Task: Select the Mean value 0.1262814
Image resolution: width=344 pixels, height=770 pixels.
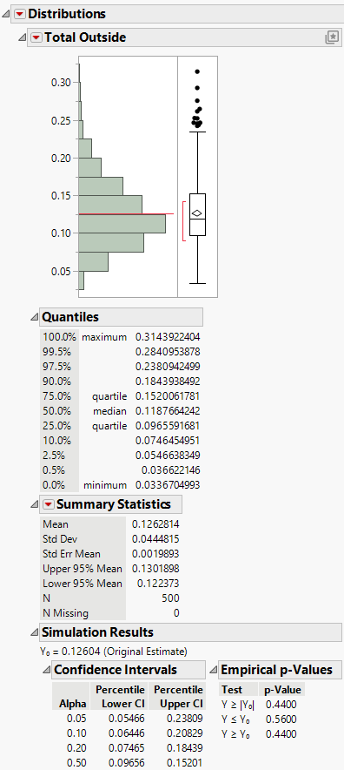Action: pos(155,524)
